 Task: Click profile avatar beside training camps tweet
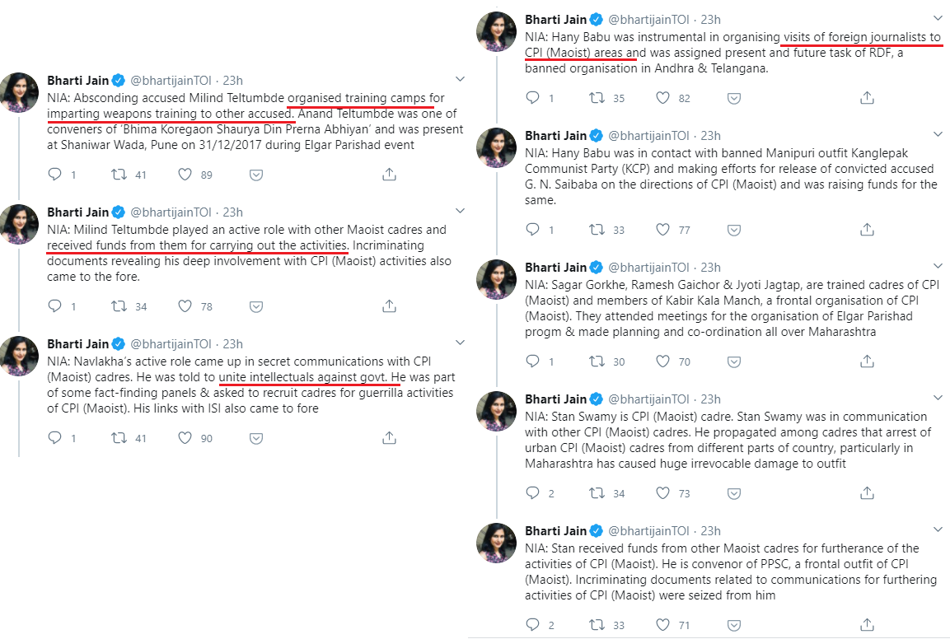click(19, 92)
